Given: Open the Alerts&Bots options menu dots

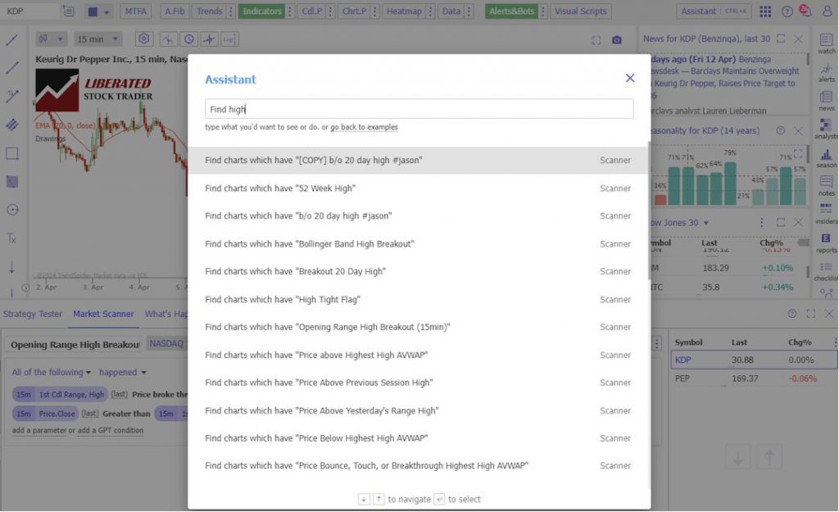Looking at the screenshot, I should (542, 11).
